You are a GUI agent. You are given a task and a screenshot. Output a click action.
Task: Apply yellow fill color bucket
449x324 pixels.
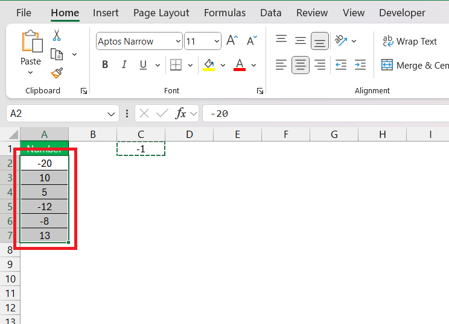209,65
